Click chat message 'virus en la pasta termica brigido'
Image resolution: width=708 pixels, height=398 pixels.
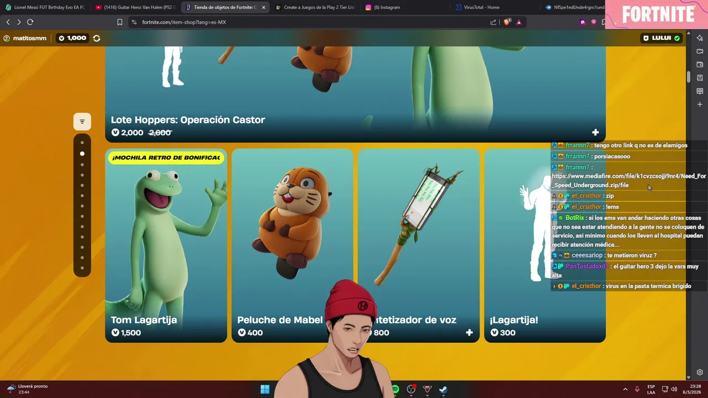[648, 286]
